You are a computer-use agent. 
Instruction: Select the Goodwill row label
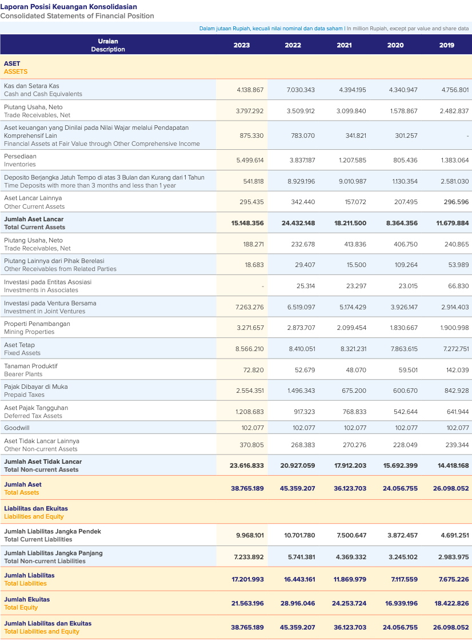tap(17, 428)
